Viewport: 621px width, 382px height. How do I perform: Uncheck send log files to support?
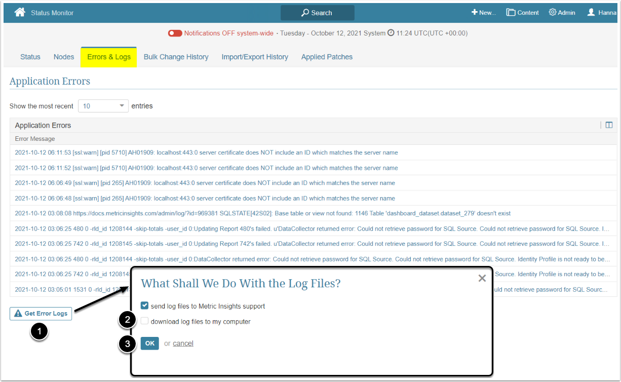coord(145,305)
